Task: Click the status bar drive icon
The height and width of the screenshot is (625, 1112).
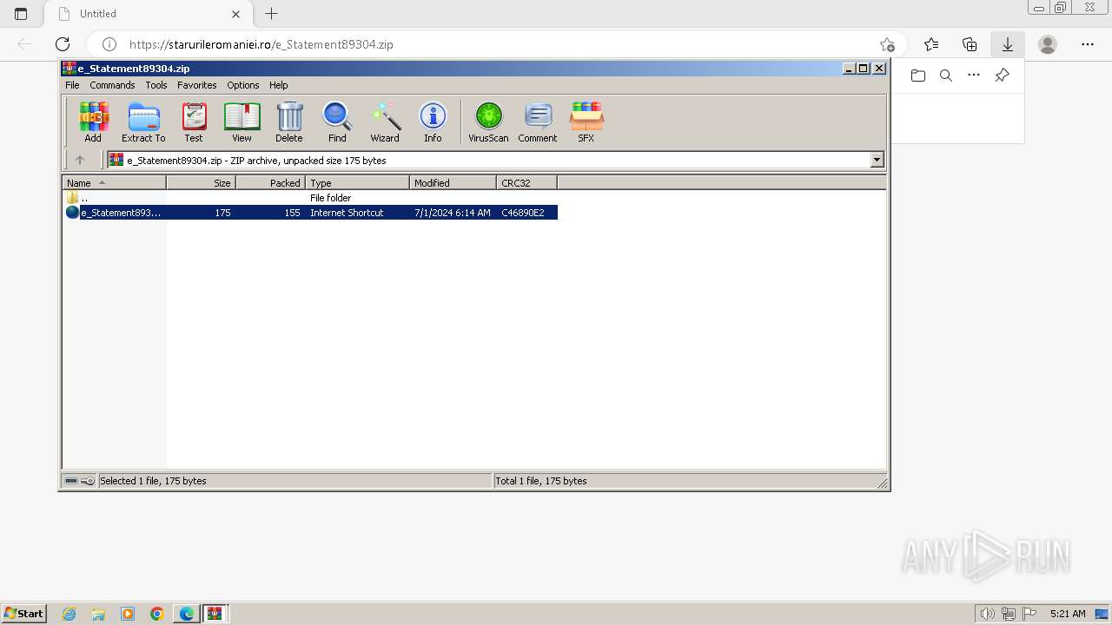Action: coord(71,481)
